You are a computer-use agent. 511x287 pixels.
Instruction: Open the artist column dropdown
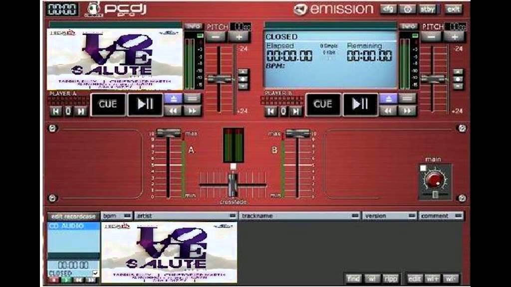click(x=233, y=216)
